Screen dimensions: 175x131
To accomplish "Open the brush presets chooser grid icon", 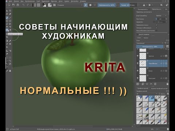I will pyautogui.click(x=54, y=5).
